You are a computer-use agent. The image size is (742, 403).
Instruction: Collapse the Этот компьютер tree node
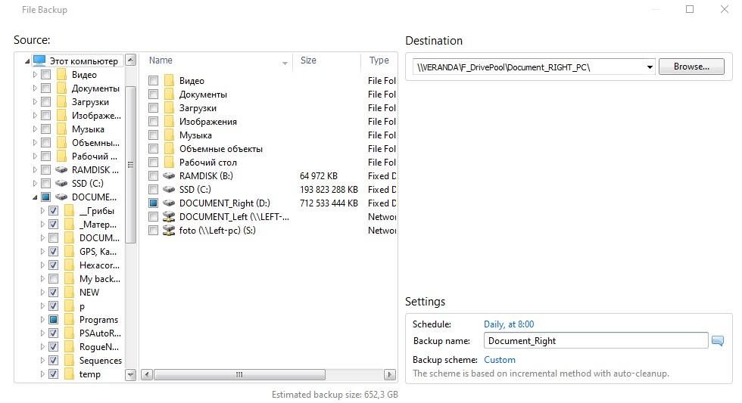click(x=27, y=61)
